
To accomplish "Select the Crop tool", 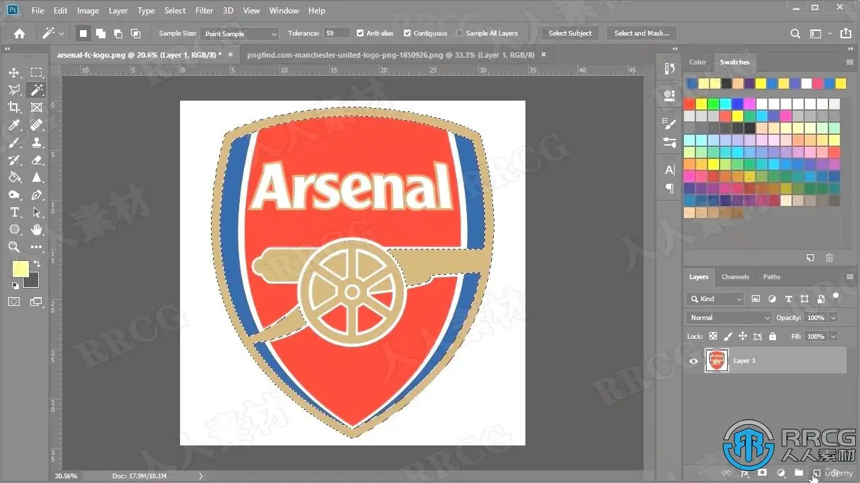I will [14, 107].
